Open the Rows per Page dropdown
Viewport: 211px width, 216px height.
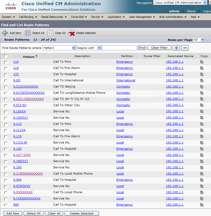199,40
